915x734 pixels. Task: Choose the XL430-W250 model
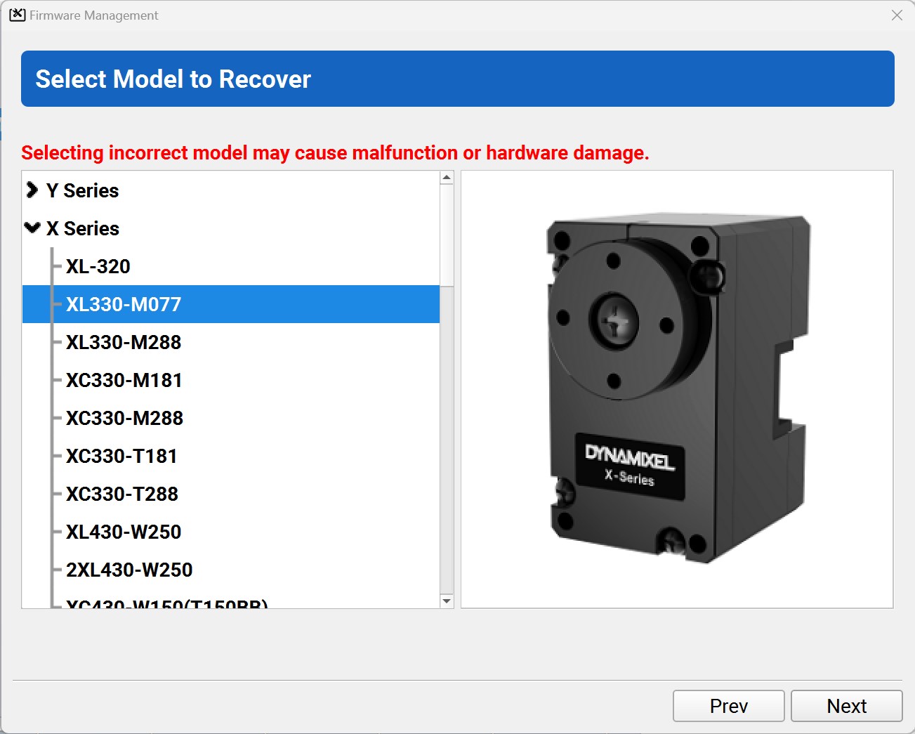(x=124, y=532)
